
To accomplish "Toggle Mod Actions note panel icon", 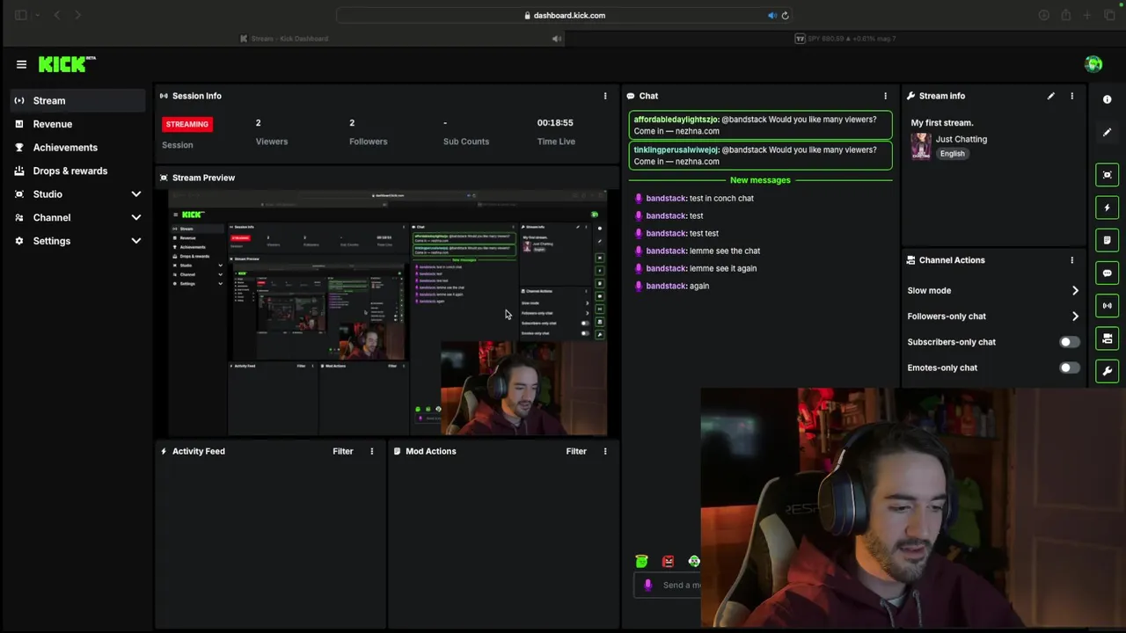I will (1108, 240).
